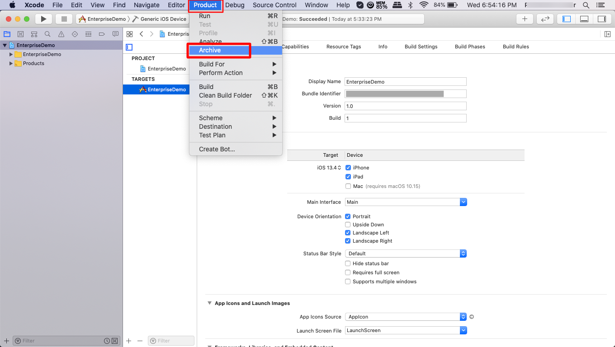Viewport: 615px width, 347px height.
Task: Remove target with the minus button
Action: point(140,341)
